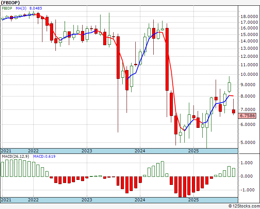Click the latest red candlestick near 6.75
The image size is (260, 209).
coord(234,111)
